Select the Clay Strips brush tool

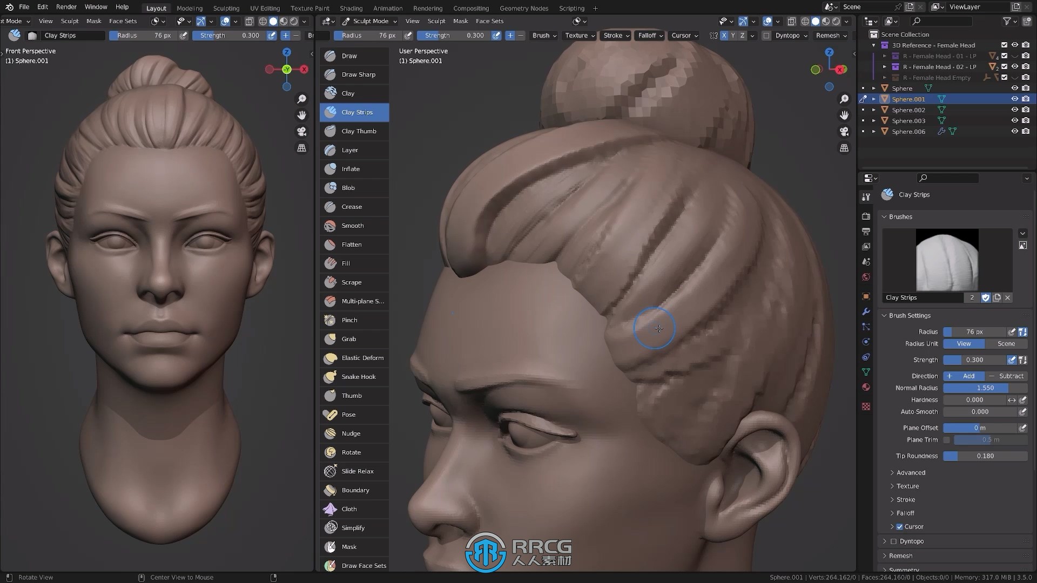pyautogui.click(x=357, y=112)
